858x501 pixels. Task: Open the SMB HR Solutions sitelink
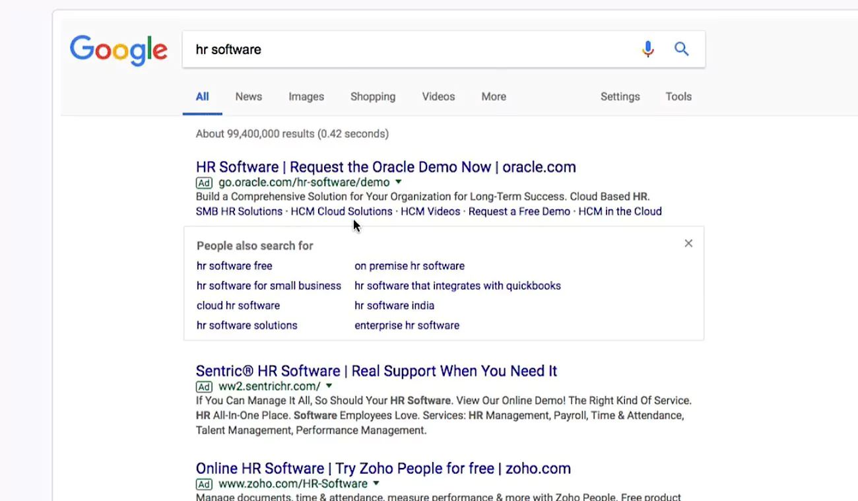tap(239, 211)
